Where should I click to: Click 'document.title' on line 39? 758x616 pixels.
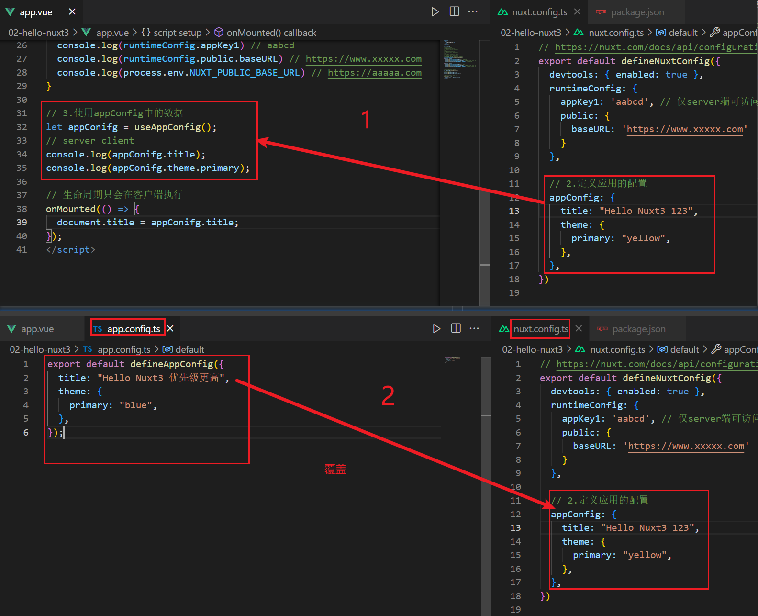(x=96, y=223)
